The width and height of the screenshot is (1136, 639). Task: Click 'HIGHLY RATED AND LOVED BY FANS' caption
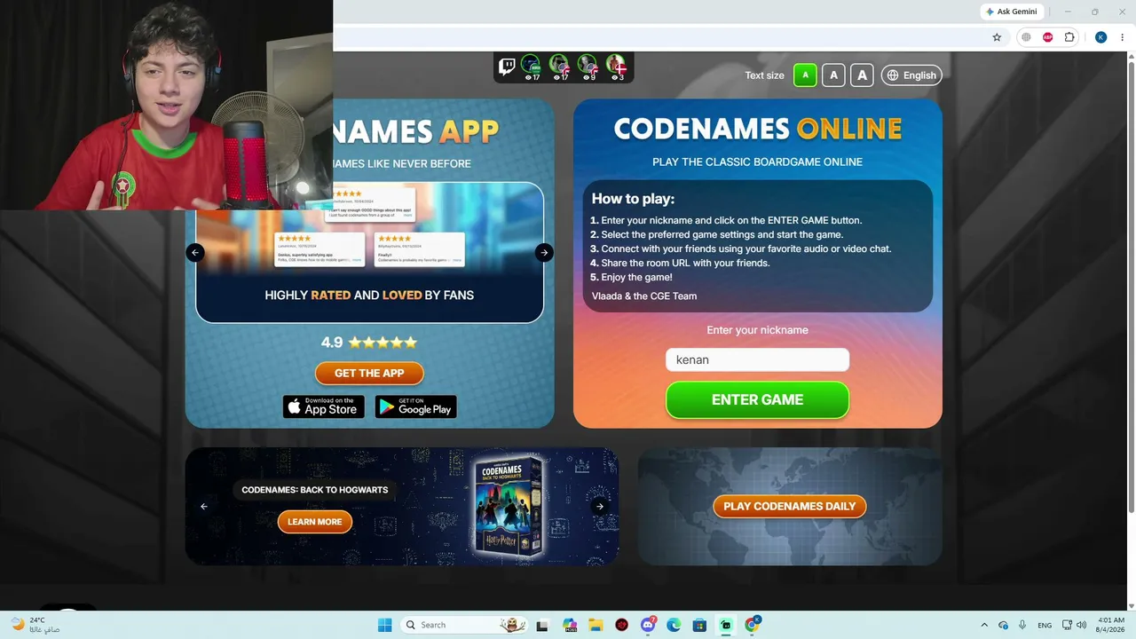coord(369,295)
